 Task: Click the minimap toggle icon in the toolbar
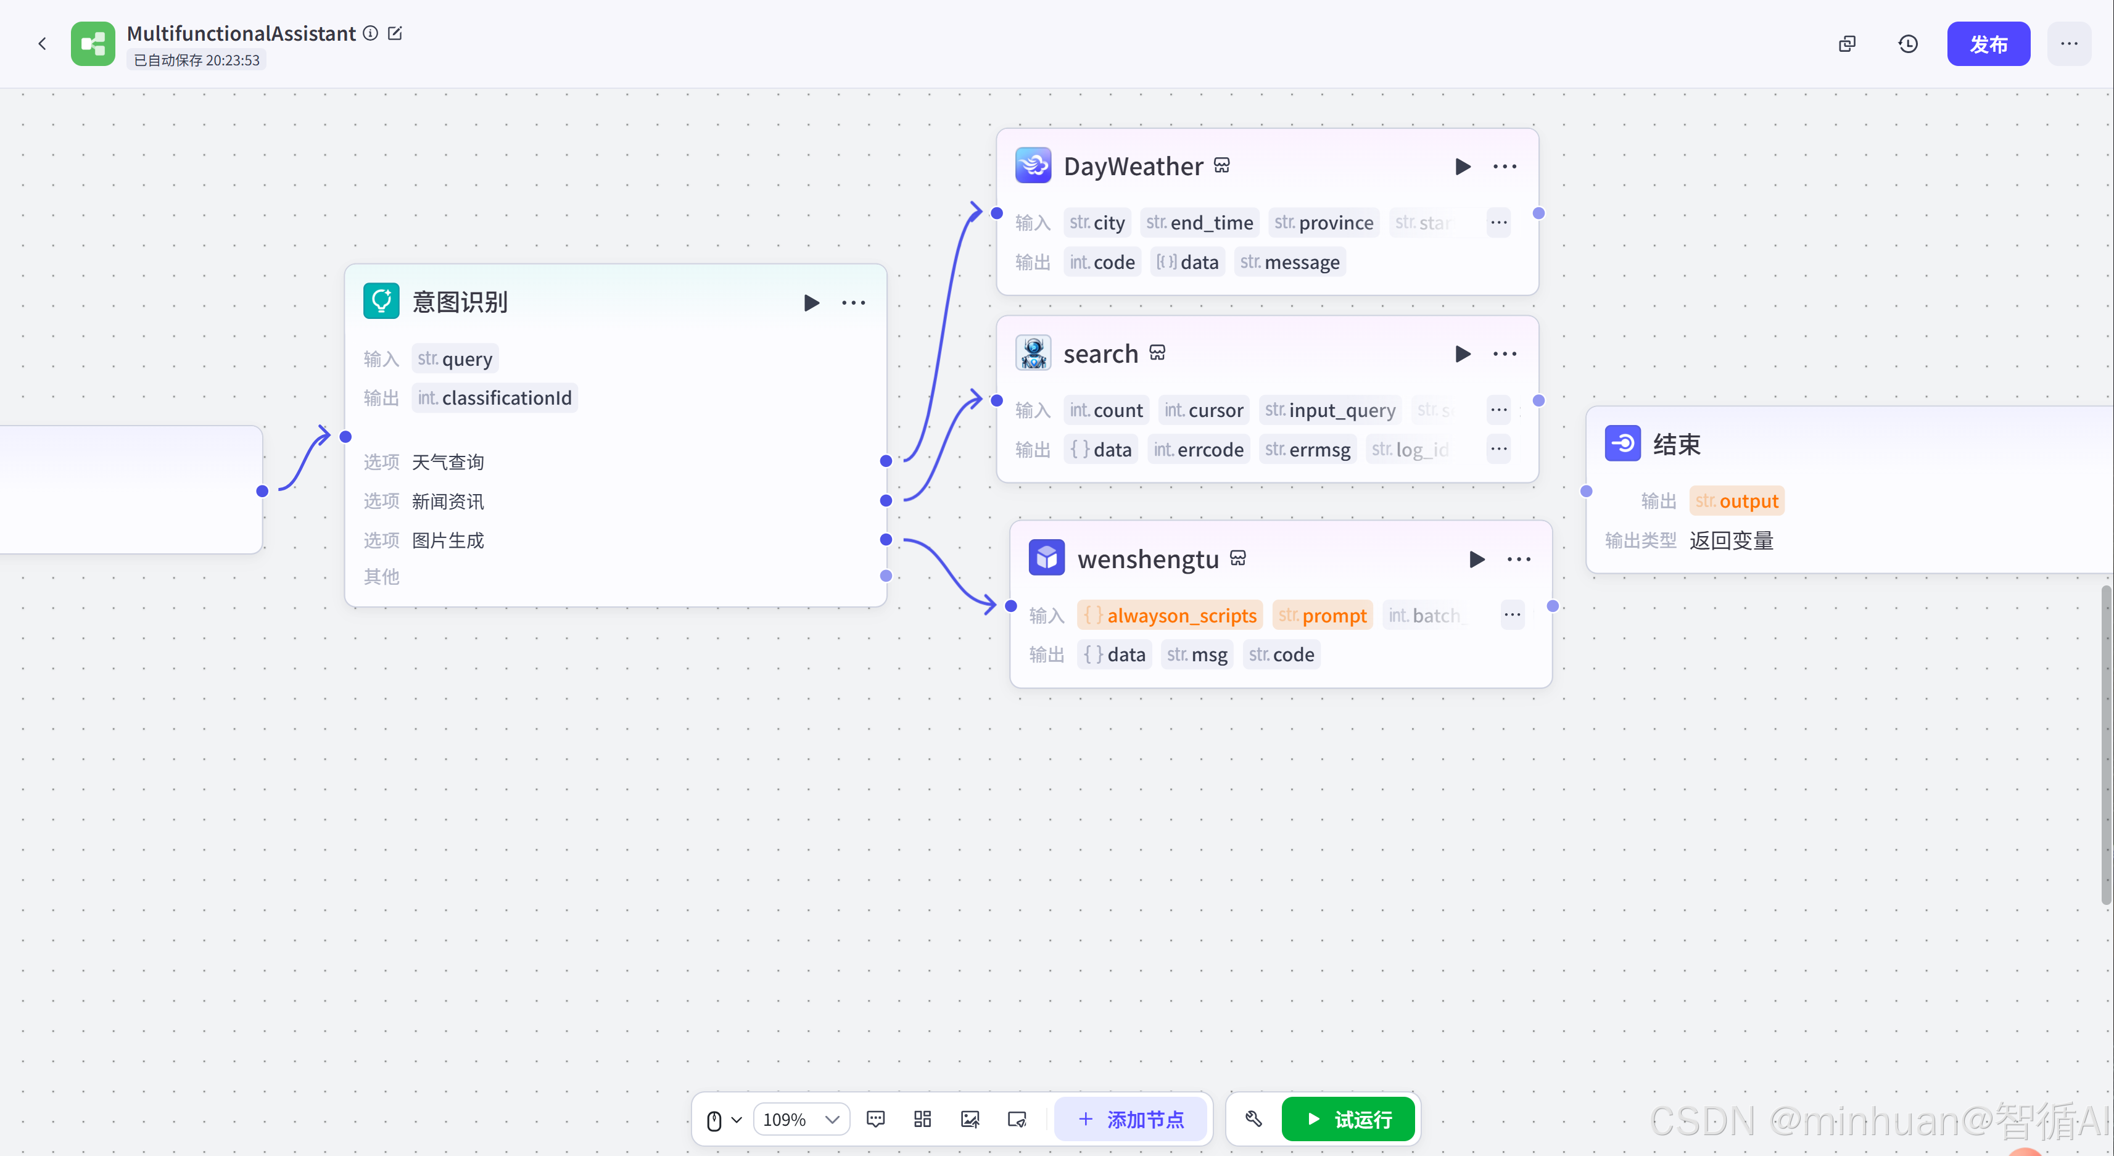[1017, 1119]
